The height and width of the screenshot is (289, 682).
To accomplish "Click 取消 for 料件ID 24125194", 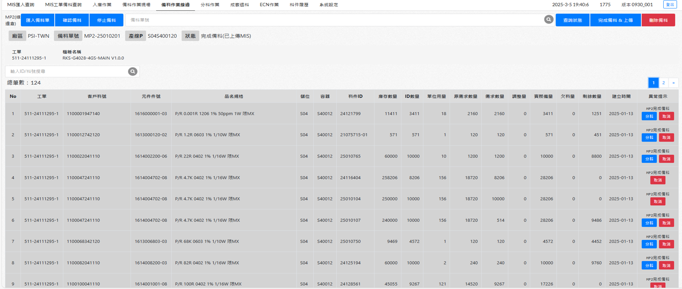I will pyautogui.click(x=666, y=265).
